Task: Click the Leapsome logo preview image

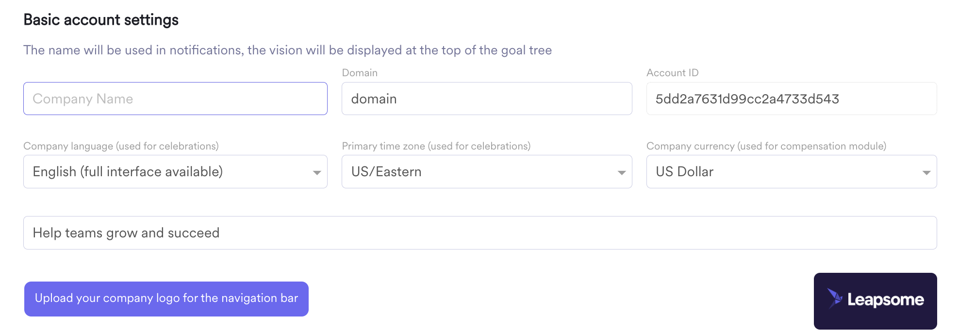Action: (x=875, y=301)
